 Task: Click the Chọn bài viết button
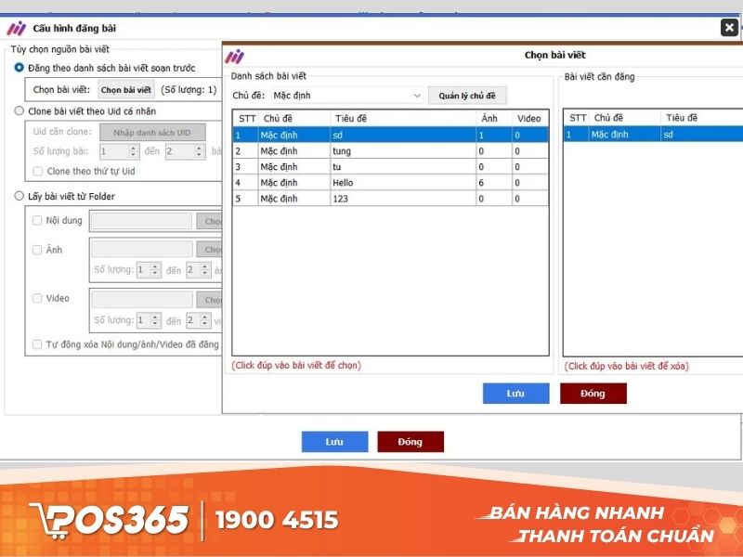[126, 89]
